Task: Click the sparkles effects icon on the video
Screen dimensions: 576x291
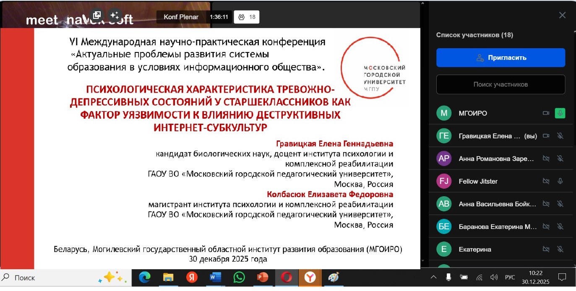Action: [x=114, y=16]
